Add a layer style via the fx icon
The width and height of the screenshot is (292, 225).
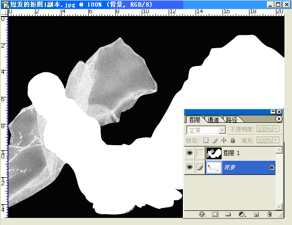202,214
